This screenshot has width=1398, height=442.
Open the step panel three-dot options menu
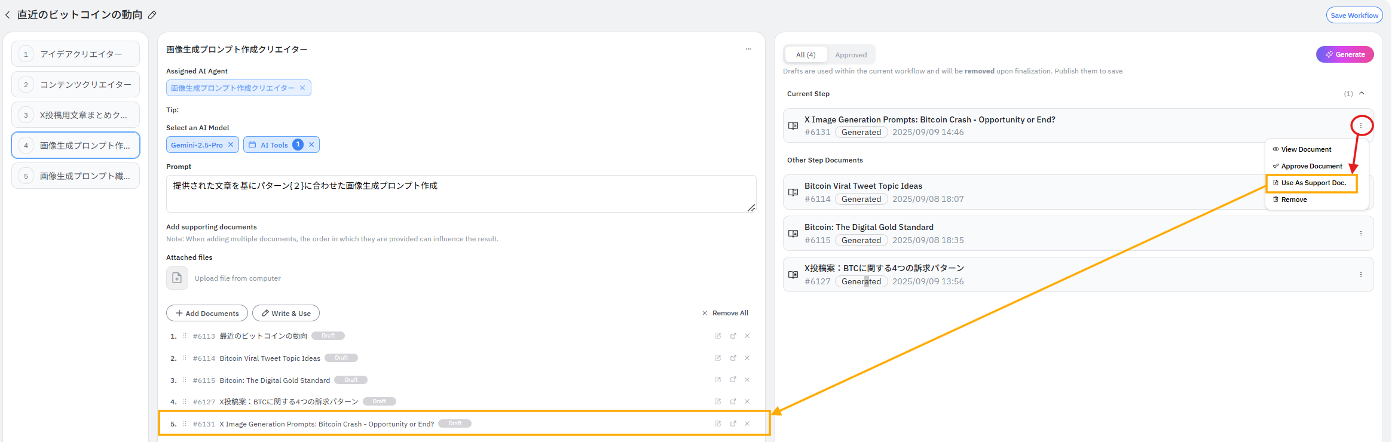click(748, 50)
